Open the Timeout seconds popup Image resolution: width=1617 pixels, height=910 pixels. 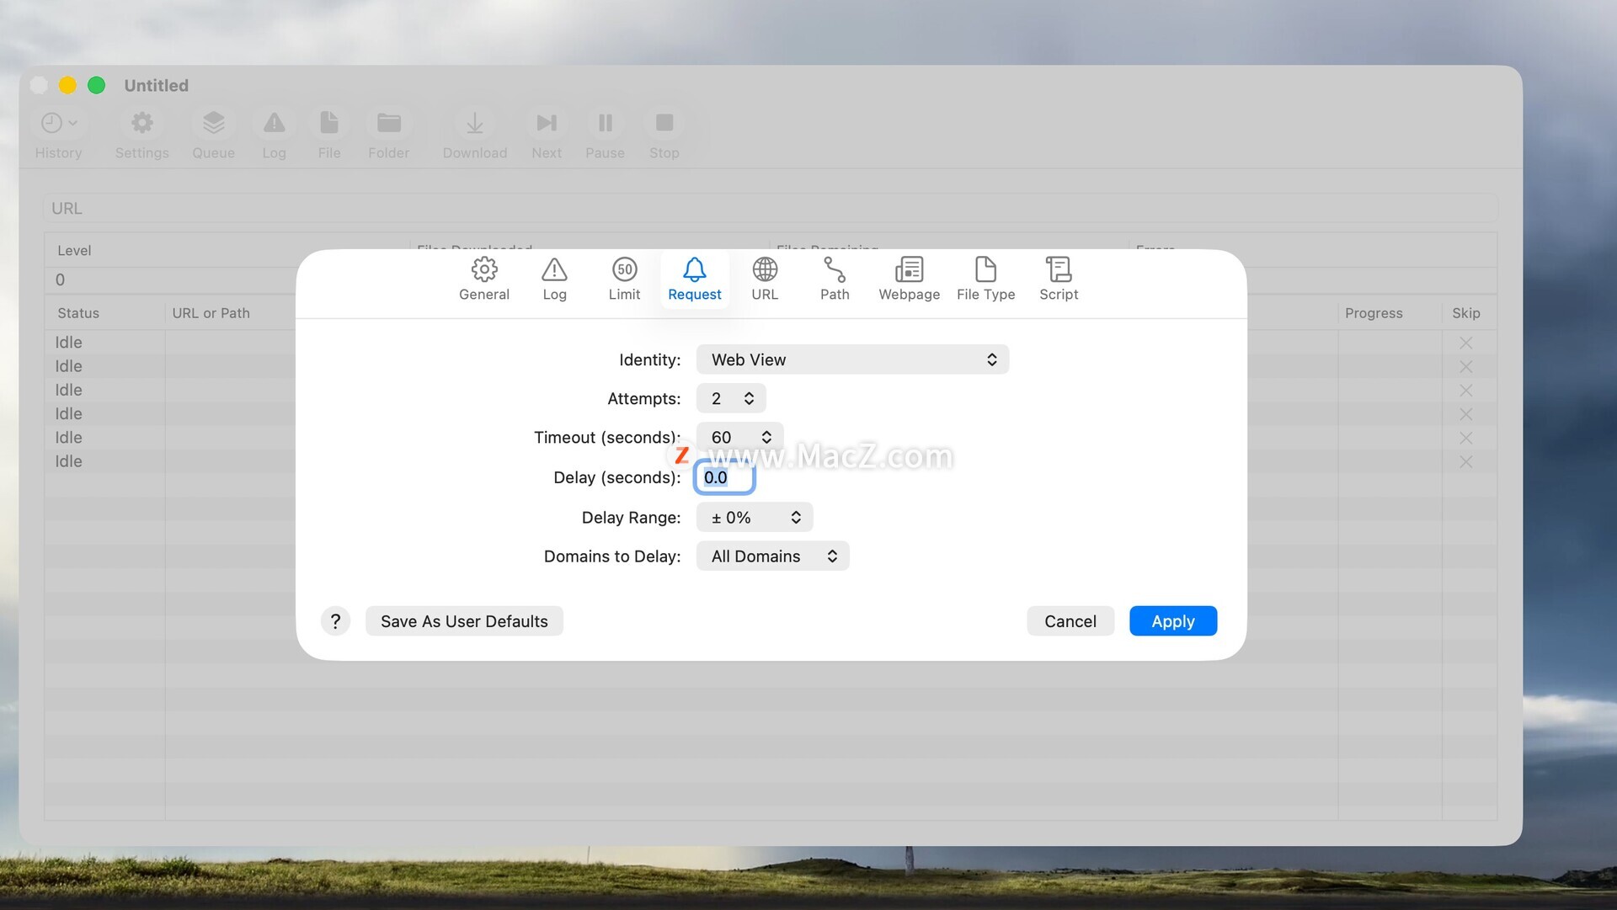(739, 437)
